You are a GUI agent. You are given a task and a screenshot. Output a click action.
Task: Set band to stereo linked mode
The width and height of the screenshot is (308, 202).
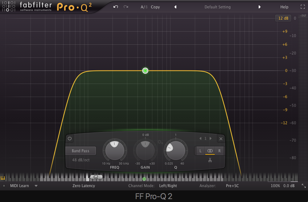210,151
